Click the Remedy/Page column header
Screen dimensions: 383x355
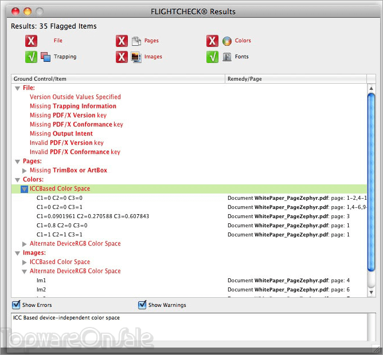tap(295, 79)
